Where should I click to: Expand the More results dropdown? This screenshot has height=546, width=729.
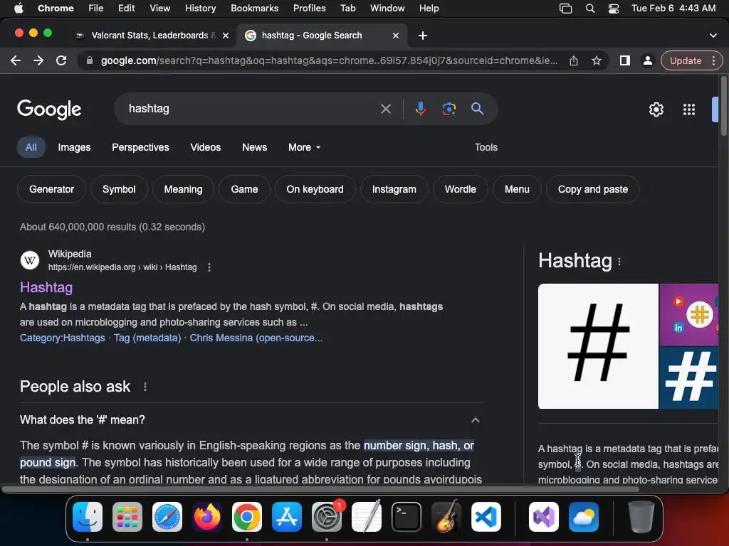tap(305, 147)
